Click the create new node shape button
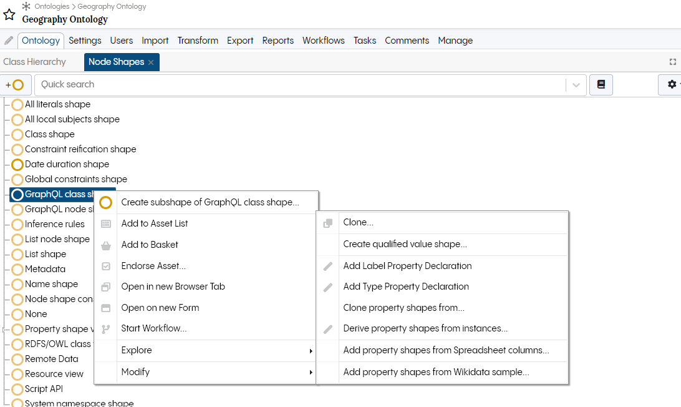The width and height of the screenshot is (681, 407). 15,85
